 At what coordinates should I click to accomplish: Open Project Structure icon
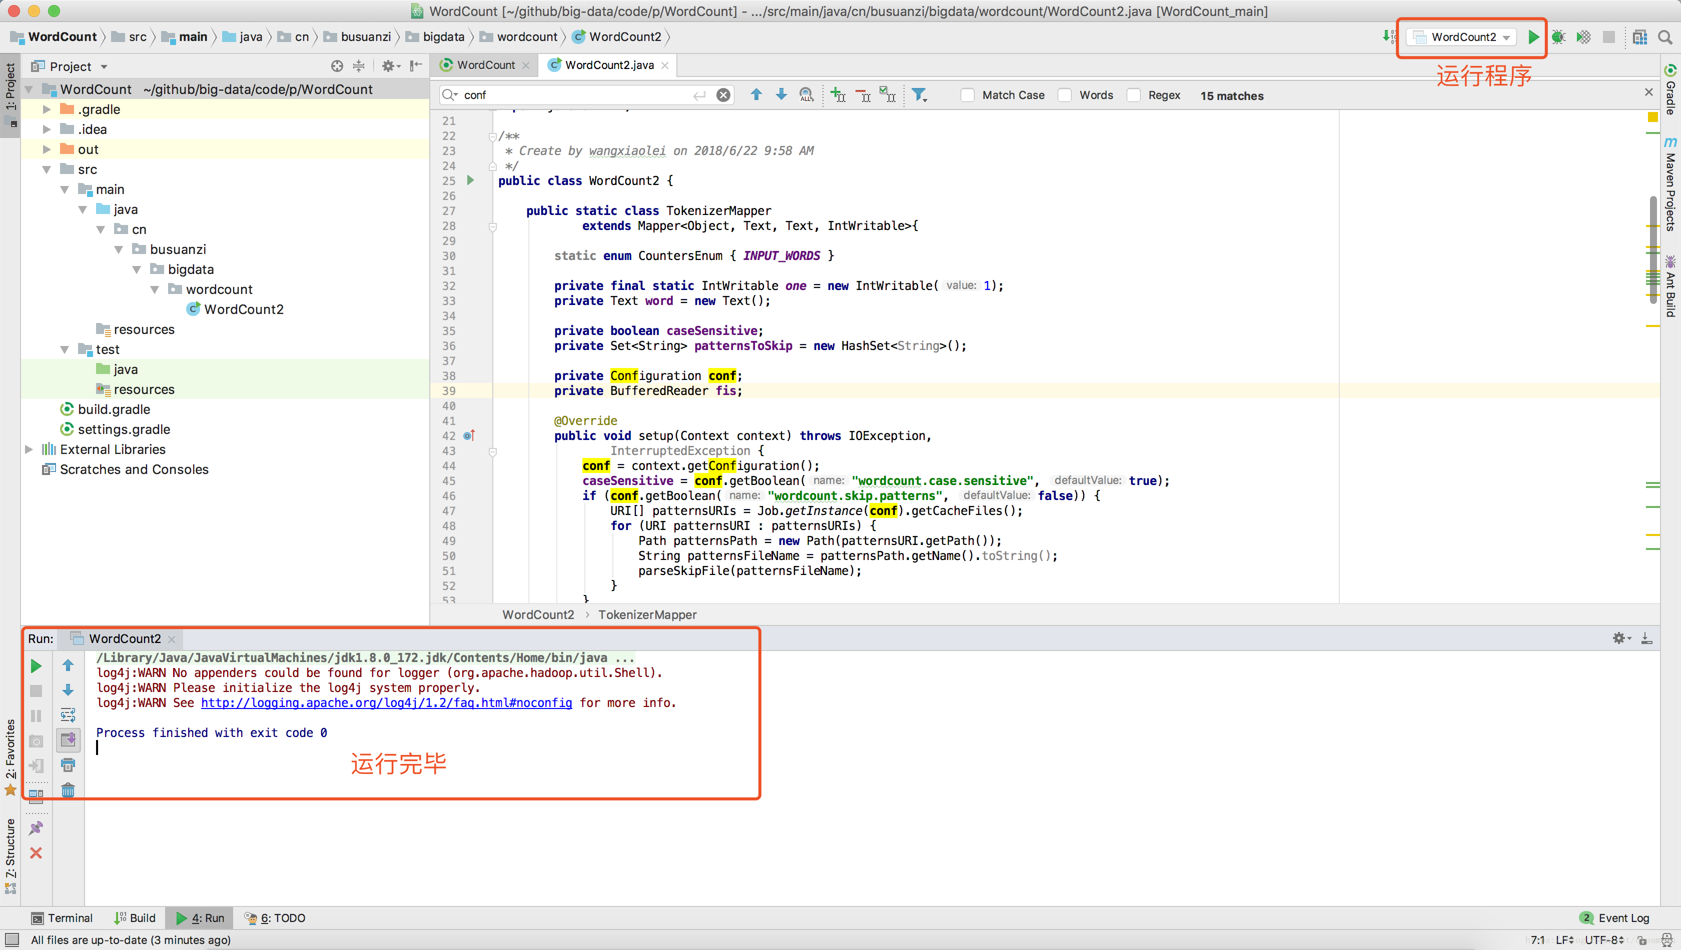pyautogui.click(x=1640, y=37)
